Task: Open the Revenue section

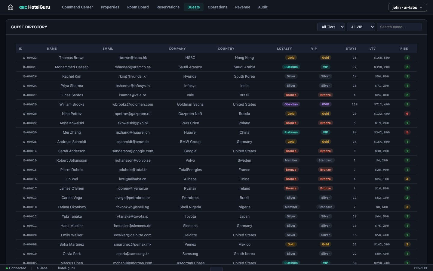Action: 243,7
